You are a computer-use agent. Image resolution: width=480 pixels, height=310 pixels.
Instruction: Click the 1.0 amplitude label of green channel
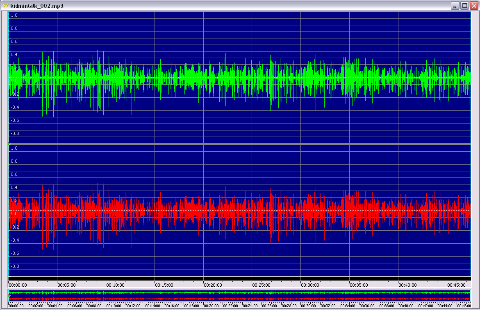pos(14,15)
